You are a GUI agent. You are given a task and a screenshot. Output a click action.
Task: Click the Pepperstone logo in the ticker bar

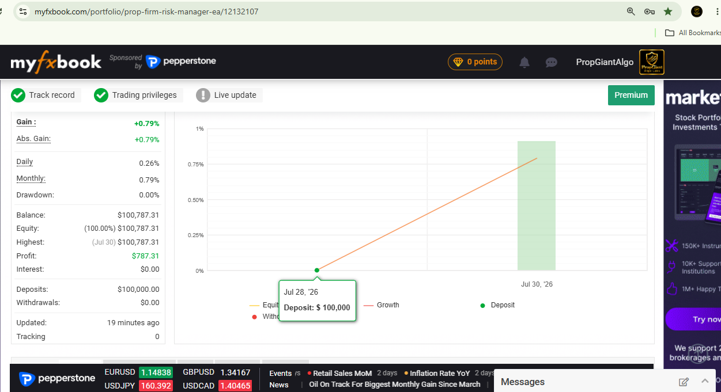tap(57, 379)
